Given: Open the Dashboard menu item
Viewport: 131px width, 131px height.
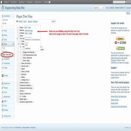Looking at the screenshot, I should click(x=7, y=16).
